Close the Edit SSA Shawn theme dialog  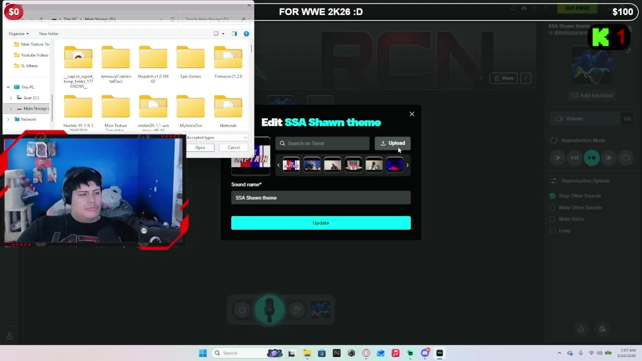[412, 114]
